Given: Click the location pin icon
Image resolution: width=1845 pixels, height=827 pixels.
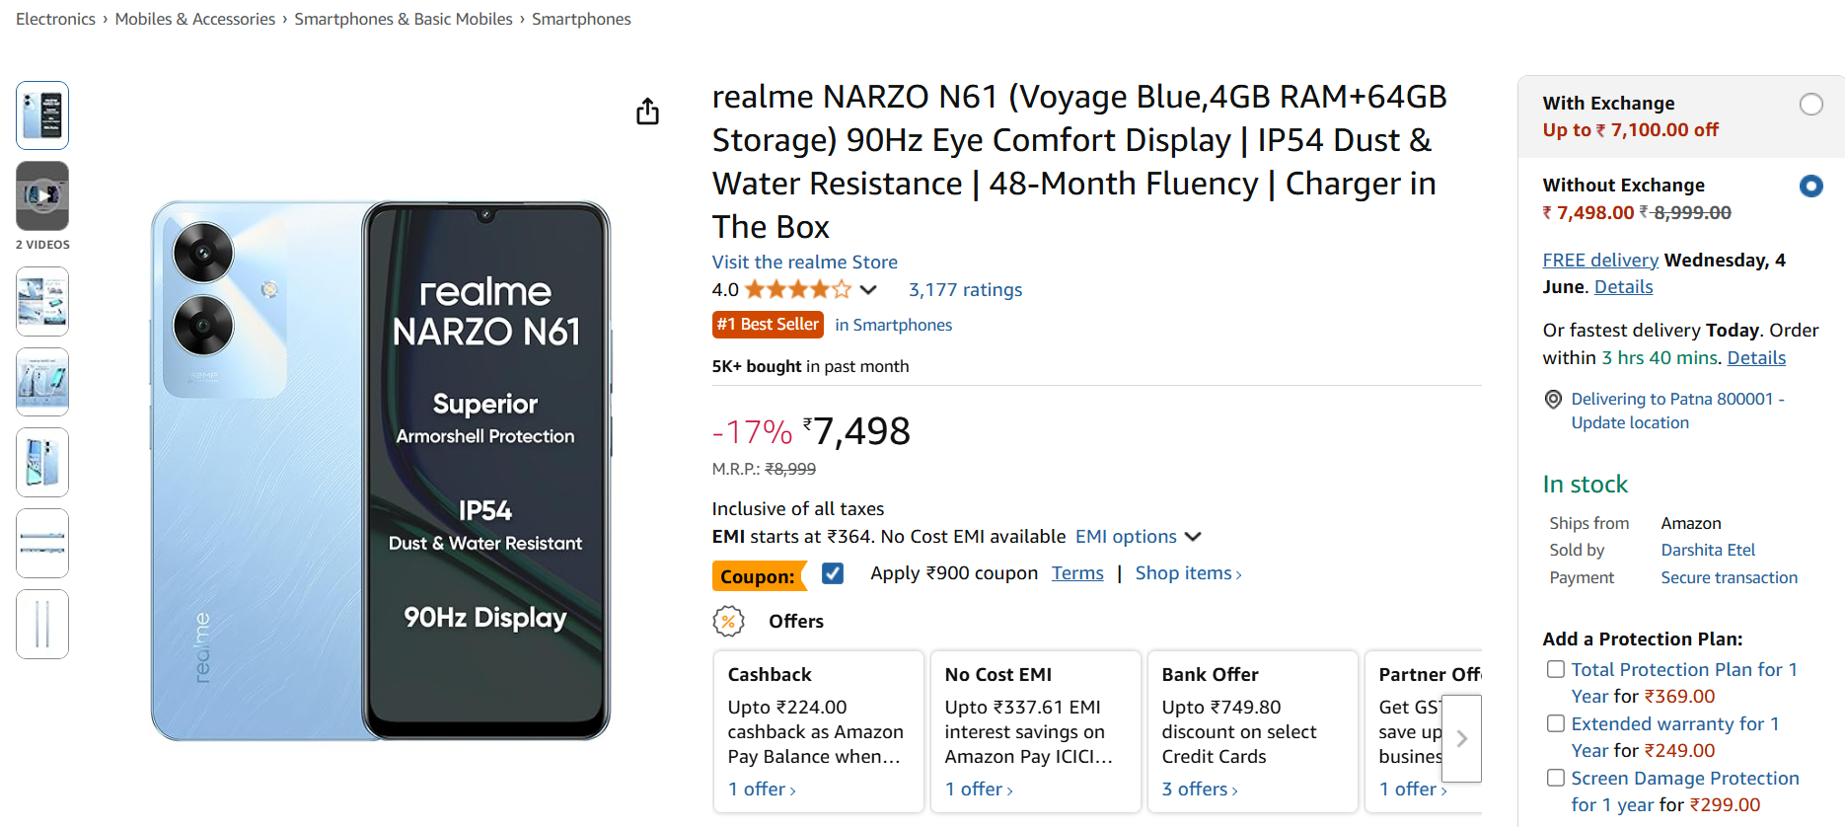Looking at the screenshot, I should point(1553,400).
